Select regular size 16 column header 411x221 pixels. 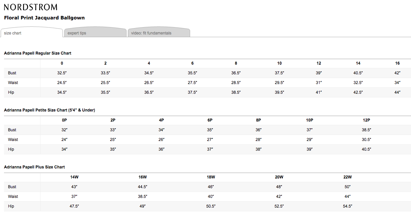(x=397, y=63)
